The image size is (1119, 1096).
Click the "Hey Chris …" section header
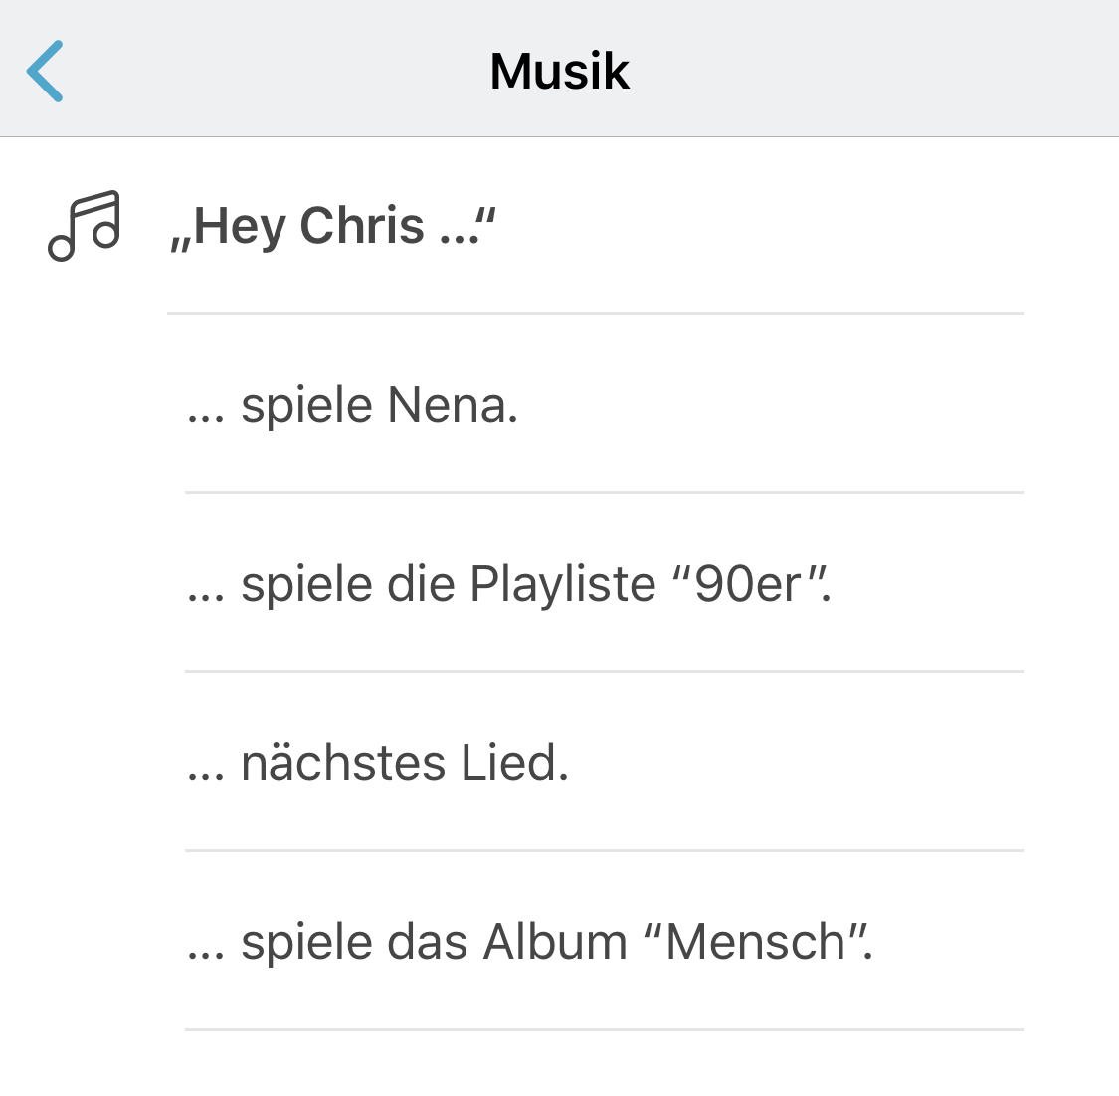[x=332, y=226]
